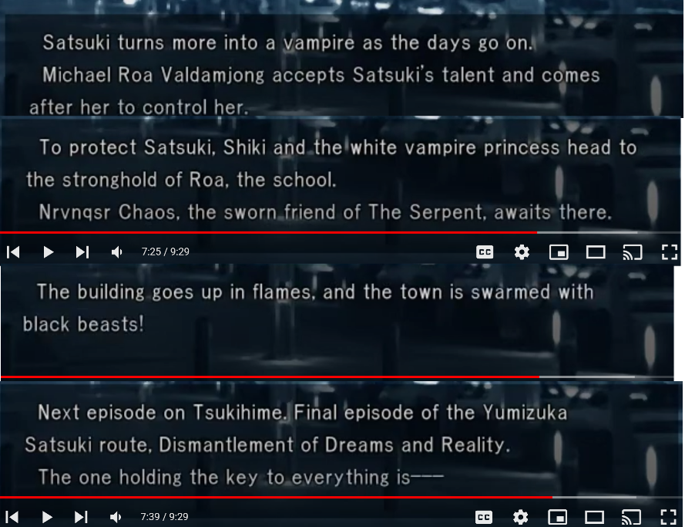Skip to previous video in 7:25 player
685x527 pixels.
(13, 252)
